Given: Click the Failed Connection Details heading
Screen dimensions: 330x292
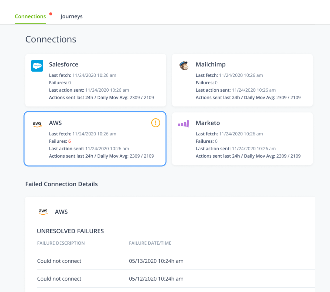Looking at the screenshot, I should [x=61, y=184].
